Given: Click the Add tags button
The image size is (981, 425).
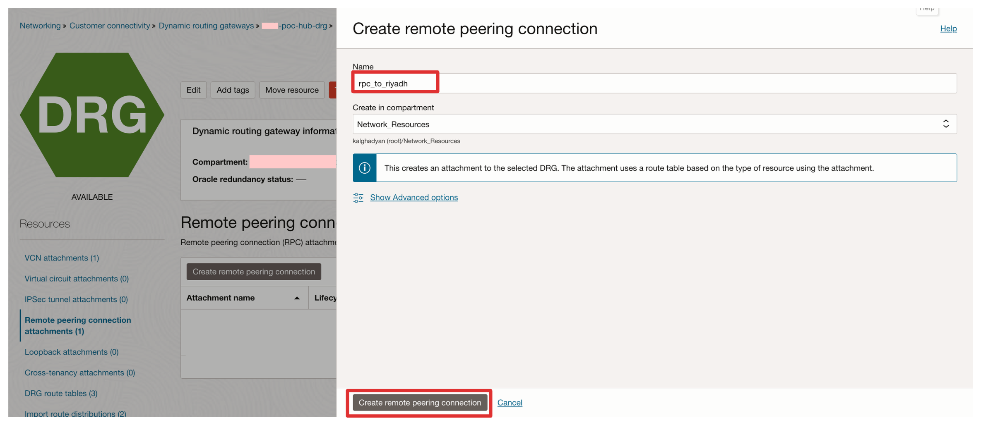Looking at the screenshot, I should coord(233,90).
